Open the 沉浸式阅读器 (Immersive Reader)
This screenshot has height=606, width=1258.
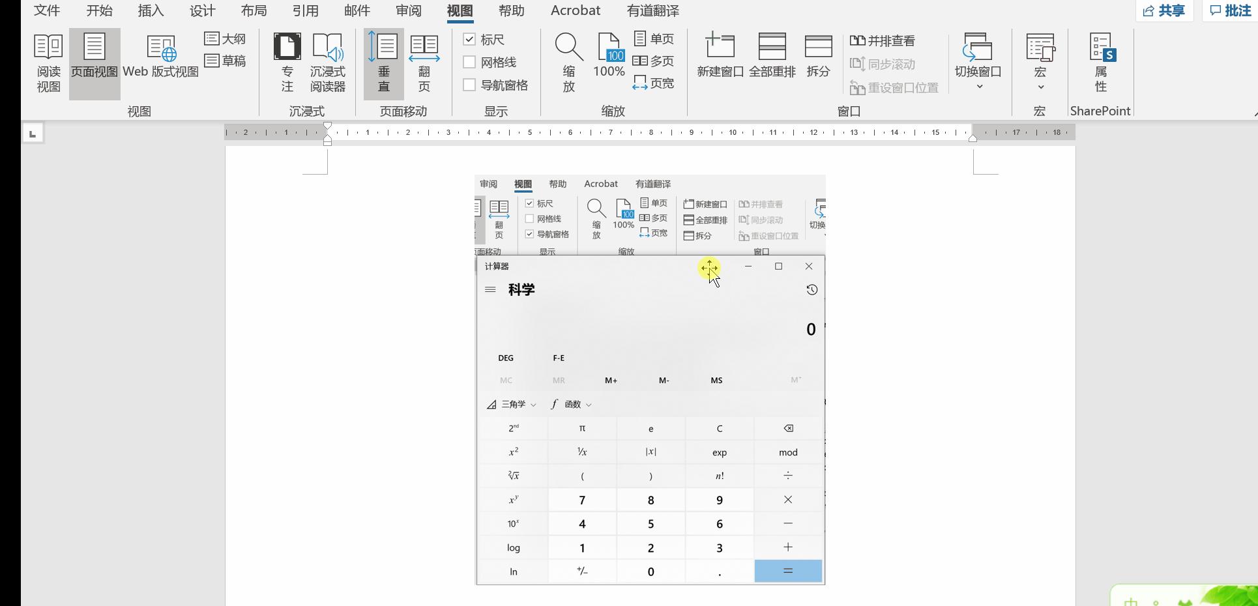tap(328, 62)
